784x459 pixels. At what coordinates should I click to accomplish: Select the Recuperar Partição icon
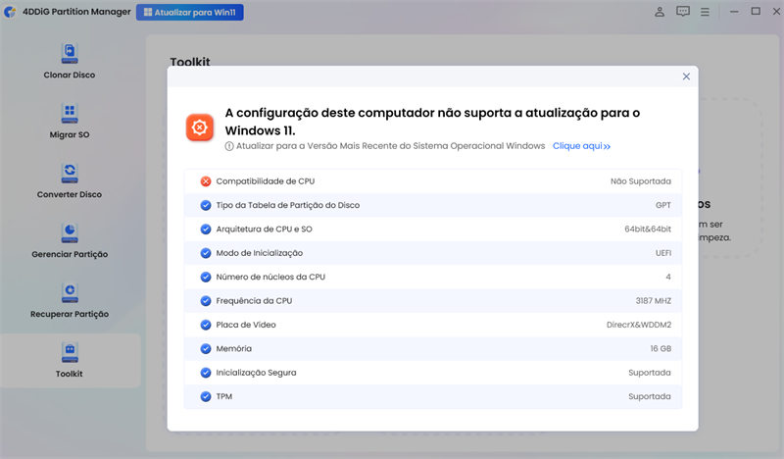(70, 291)
